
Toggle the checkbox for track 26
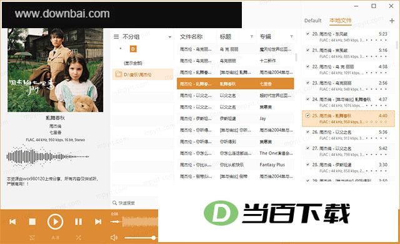tap(307, 132)
